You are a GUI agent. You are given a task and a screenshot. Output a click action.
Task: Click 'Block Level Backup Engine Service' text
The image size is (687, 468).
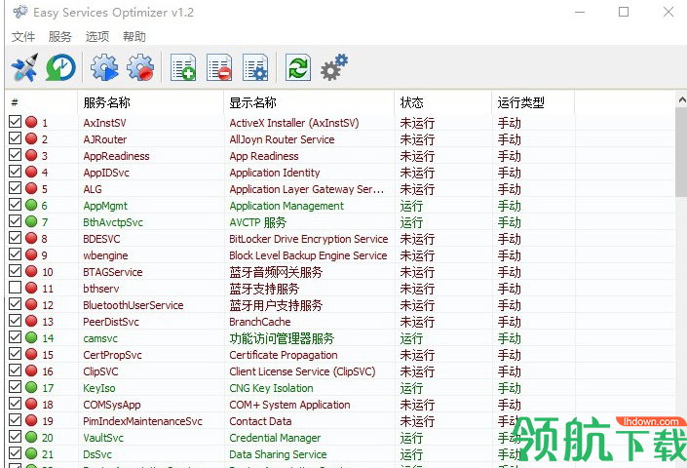pos(308,255)
